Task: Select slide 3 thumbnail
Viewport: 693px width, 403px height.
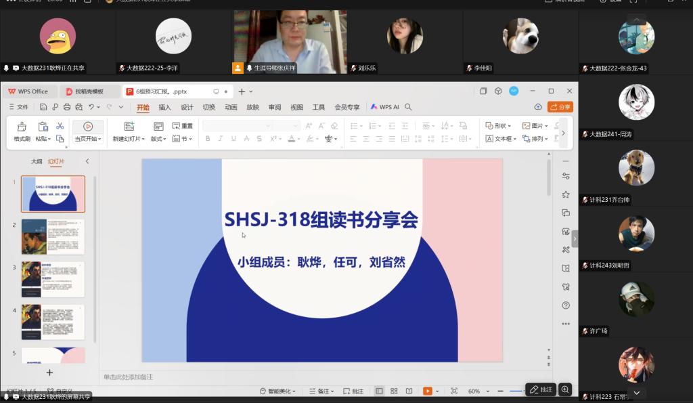Action: [53, 278]
